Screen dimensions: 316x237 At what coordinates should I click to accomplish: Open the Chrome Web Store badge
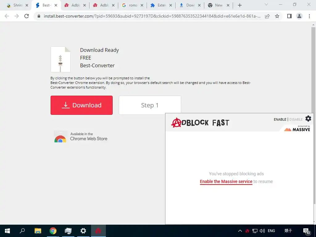pyautogui.click(x=81, y=136)
